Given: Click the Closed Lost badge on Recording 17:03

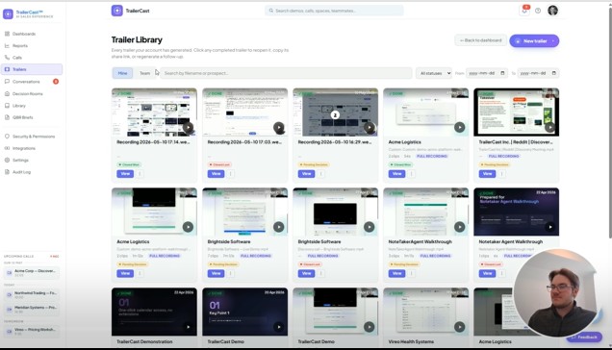Looking at the screenshot, I should click(x=219, y=164).
